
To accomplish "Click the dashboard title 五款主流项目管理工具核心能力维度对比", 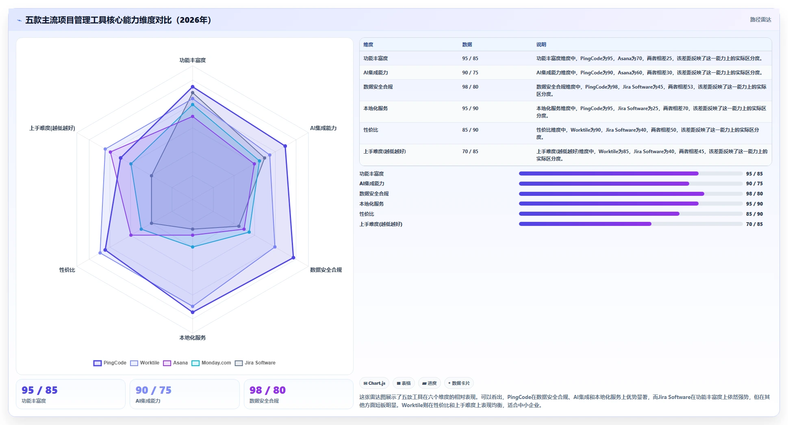I will click(x=119, y=20).
